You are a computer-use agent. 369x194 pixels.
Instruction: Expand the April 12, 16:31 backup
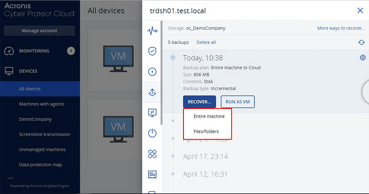[x=205, y=174]
